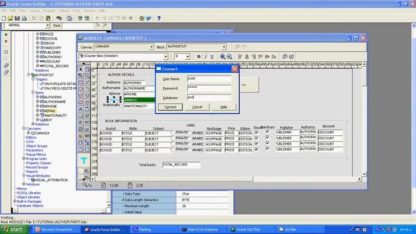Screen dimensions: 416x234
Task: Open the File menu
Action: (5, 10)
